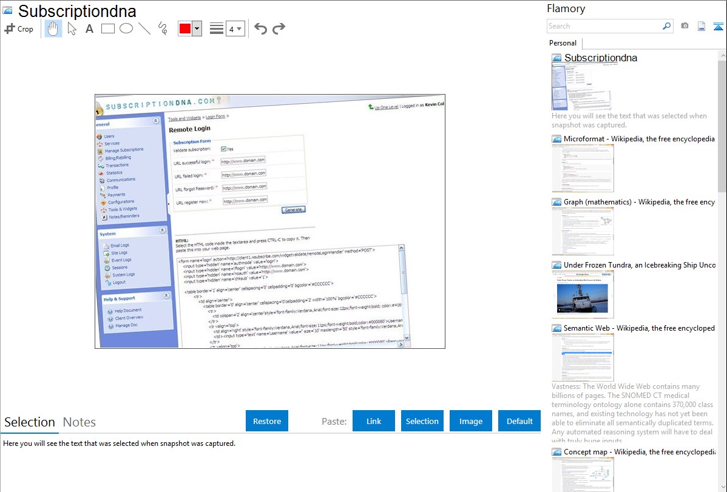The width and height of the screenshot is (727, 492).
Task: Select the Graph (mathematics) thumbnail
Action: point(583,231)
